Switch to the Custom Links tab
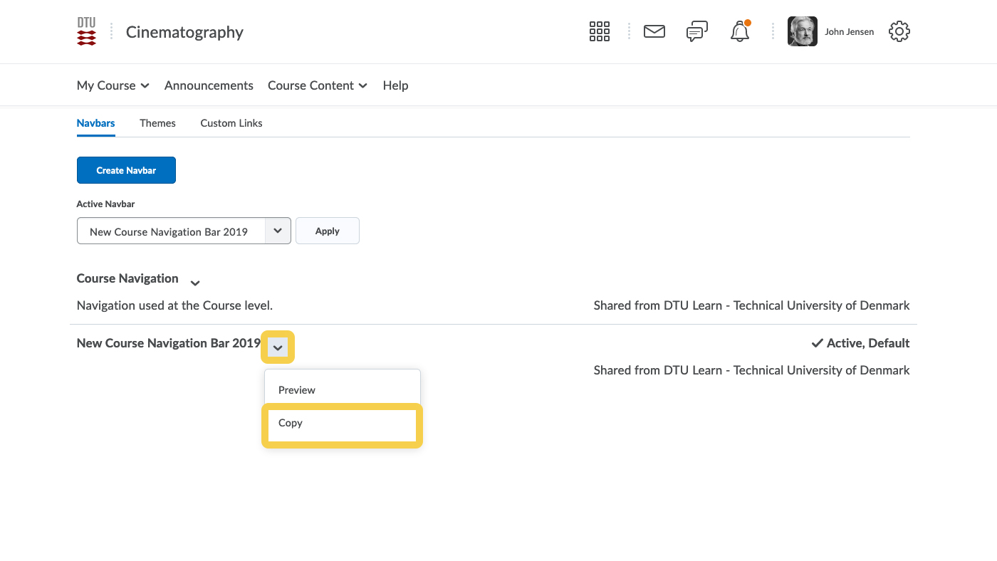This screenshot has height=561, width=997. 231,123
